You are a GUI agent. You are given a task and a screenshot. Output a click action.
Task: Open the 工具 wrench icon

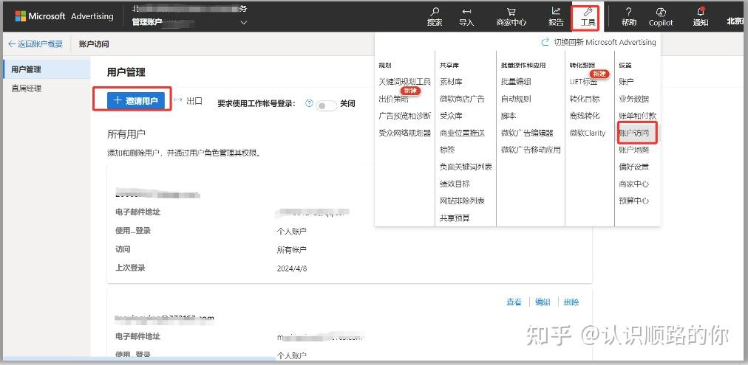coord(588,11)
